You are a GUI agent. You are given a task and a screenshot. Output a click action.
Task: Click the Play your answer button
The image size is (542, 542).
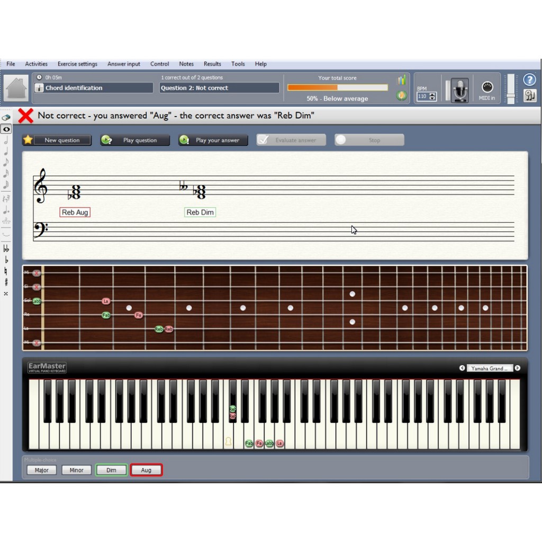coord(213,140)
